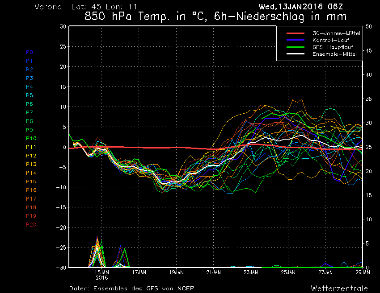
Task: Click the 27JAN axis date label
Action: [325, 272]
